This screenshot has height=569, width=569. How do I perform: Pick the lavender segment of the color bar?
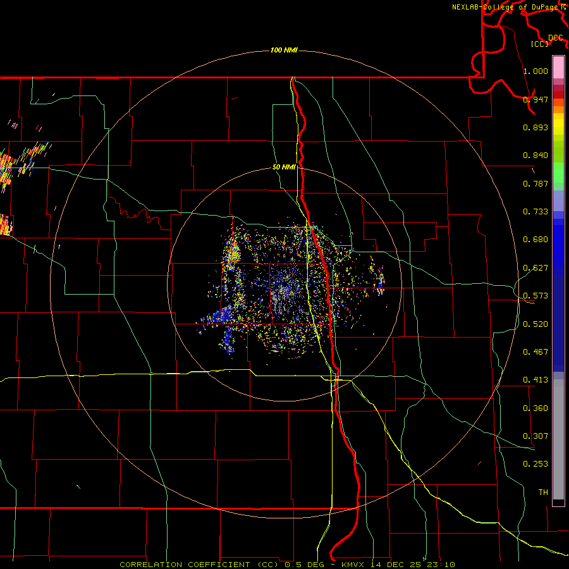[x=558, y=200]
